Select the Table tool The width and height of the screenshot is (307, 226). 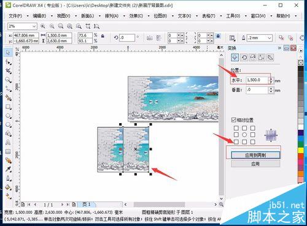(x=8, y=151)
